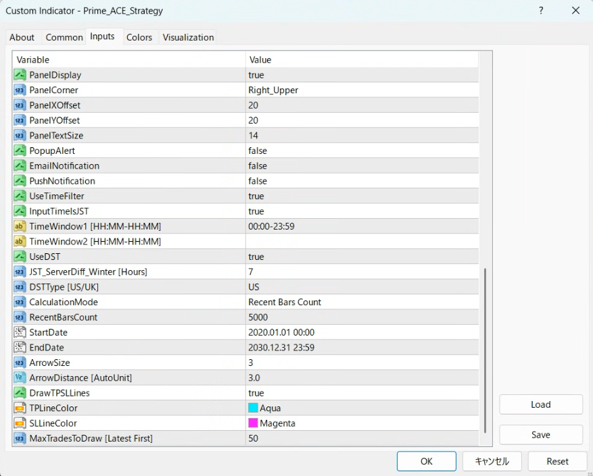593x476 pixels.
Task: Click the Variable column header
Action: (x=129, y=59)
